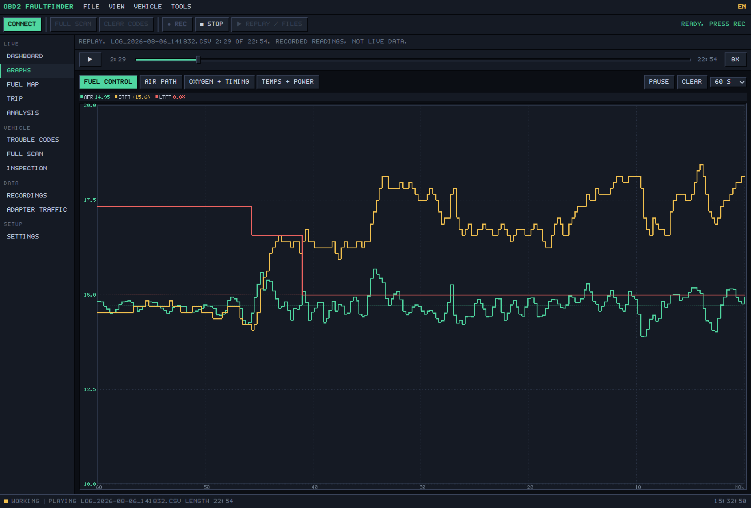751x508 pixels.
Task: Open the VEHICLE menu
Action: click(148, 7)
